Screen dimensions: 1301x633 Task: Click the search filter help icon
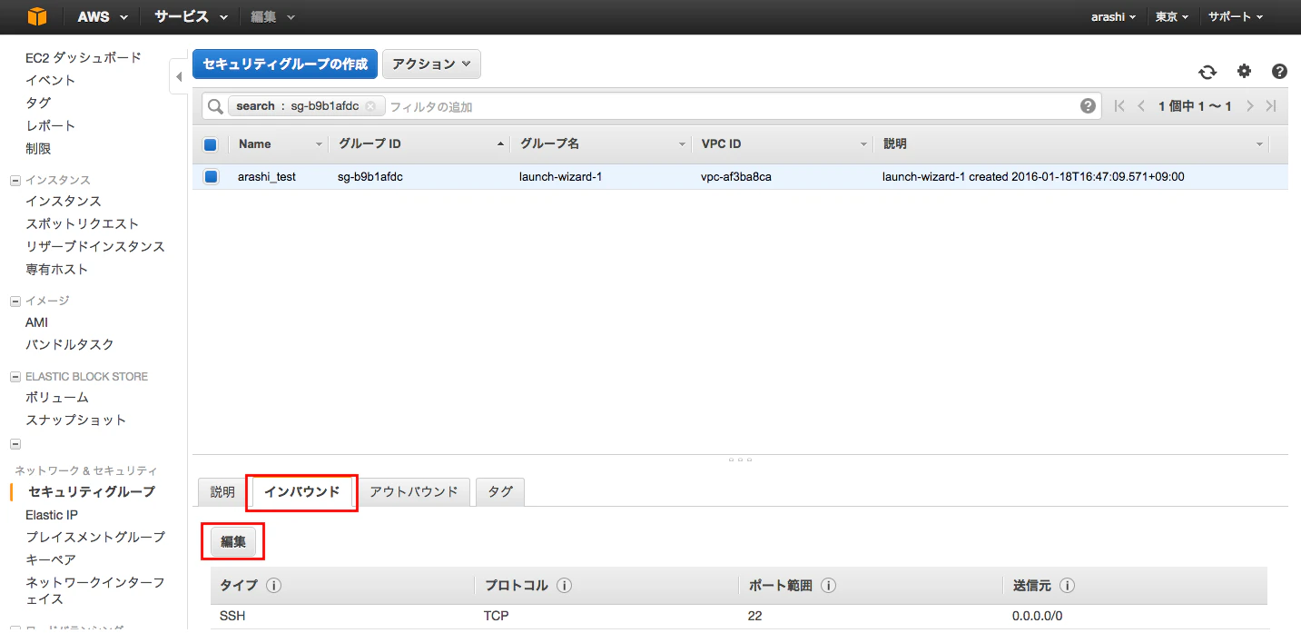tap(1088, 106)
